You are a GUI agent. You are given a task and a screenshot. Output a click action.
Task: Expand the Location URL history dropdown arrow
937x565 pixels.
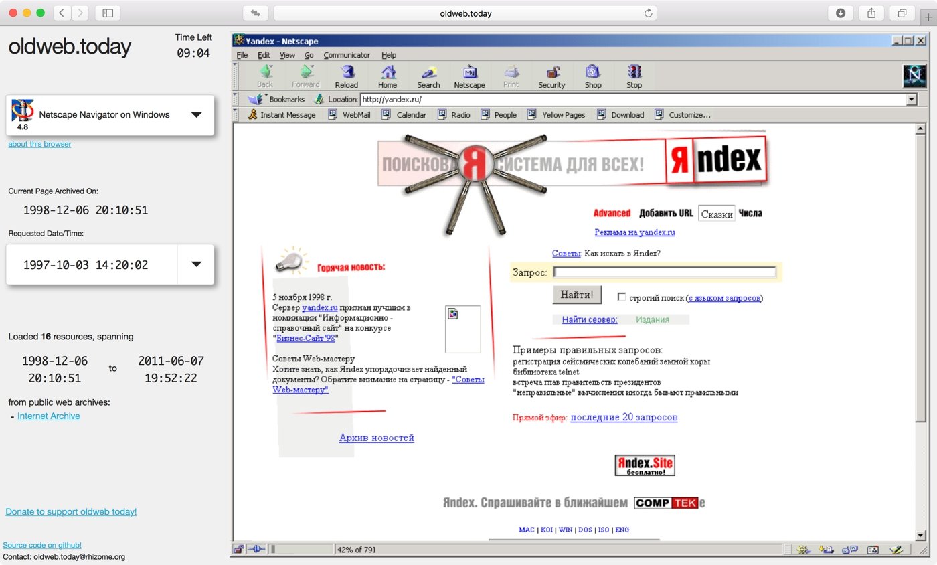(911, 100)
